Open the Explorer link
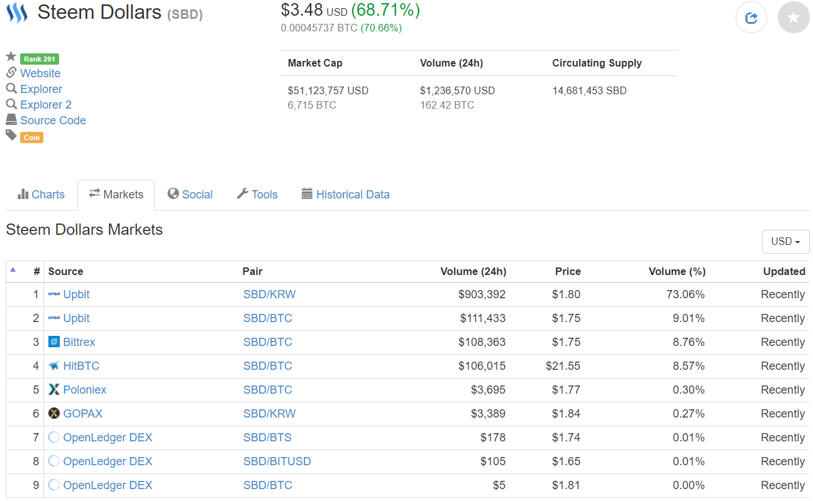 [x=41, y=89]
